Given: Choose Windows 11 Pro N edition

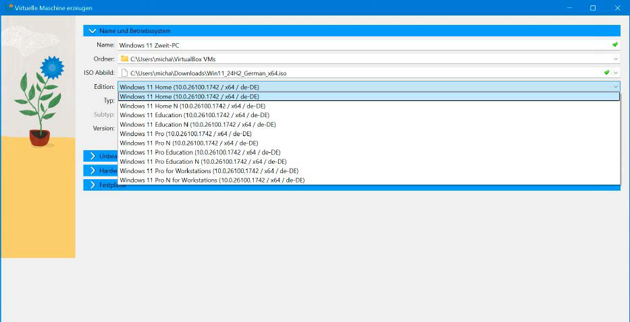Looking at the screenshot, I should 369,143.
